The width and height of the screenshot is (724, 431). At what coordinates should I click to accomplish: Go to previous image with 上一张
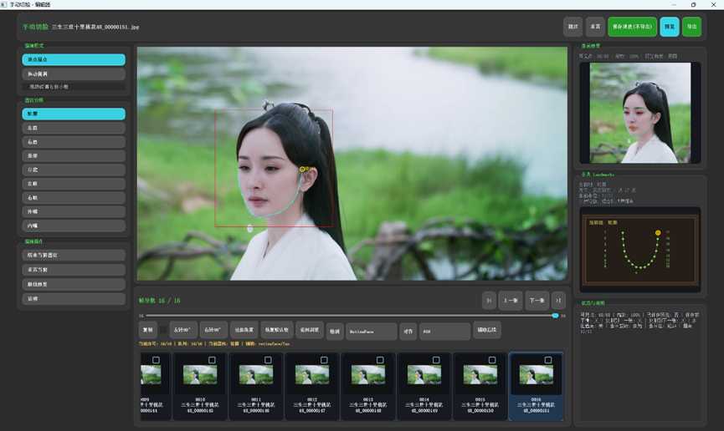(511, 301)
